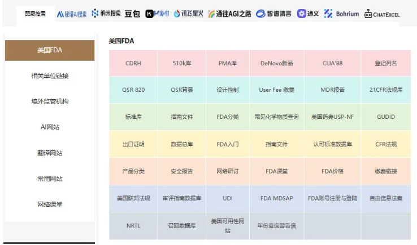Open the GUDID cell
Image resolution: width=417 pixels, height=245 pixels.
coord(386,117)
